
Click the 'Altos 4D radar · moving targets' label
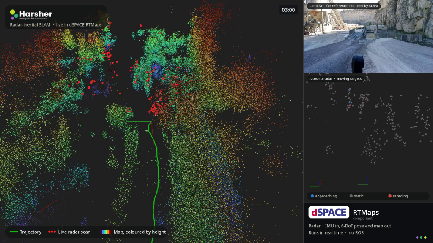[x=335, y=79]
